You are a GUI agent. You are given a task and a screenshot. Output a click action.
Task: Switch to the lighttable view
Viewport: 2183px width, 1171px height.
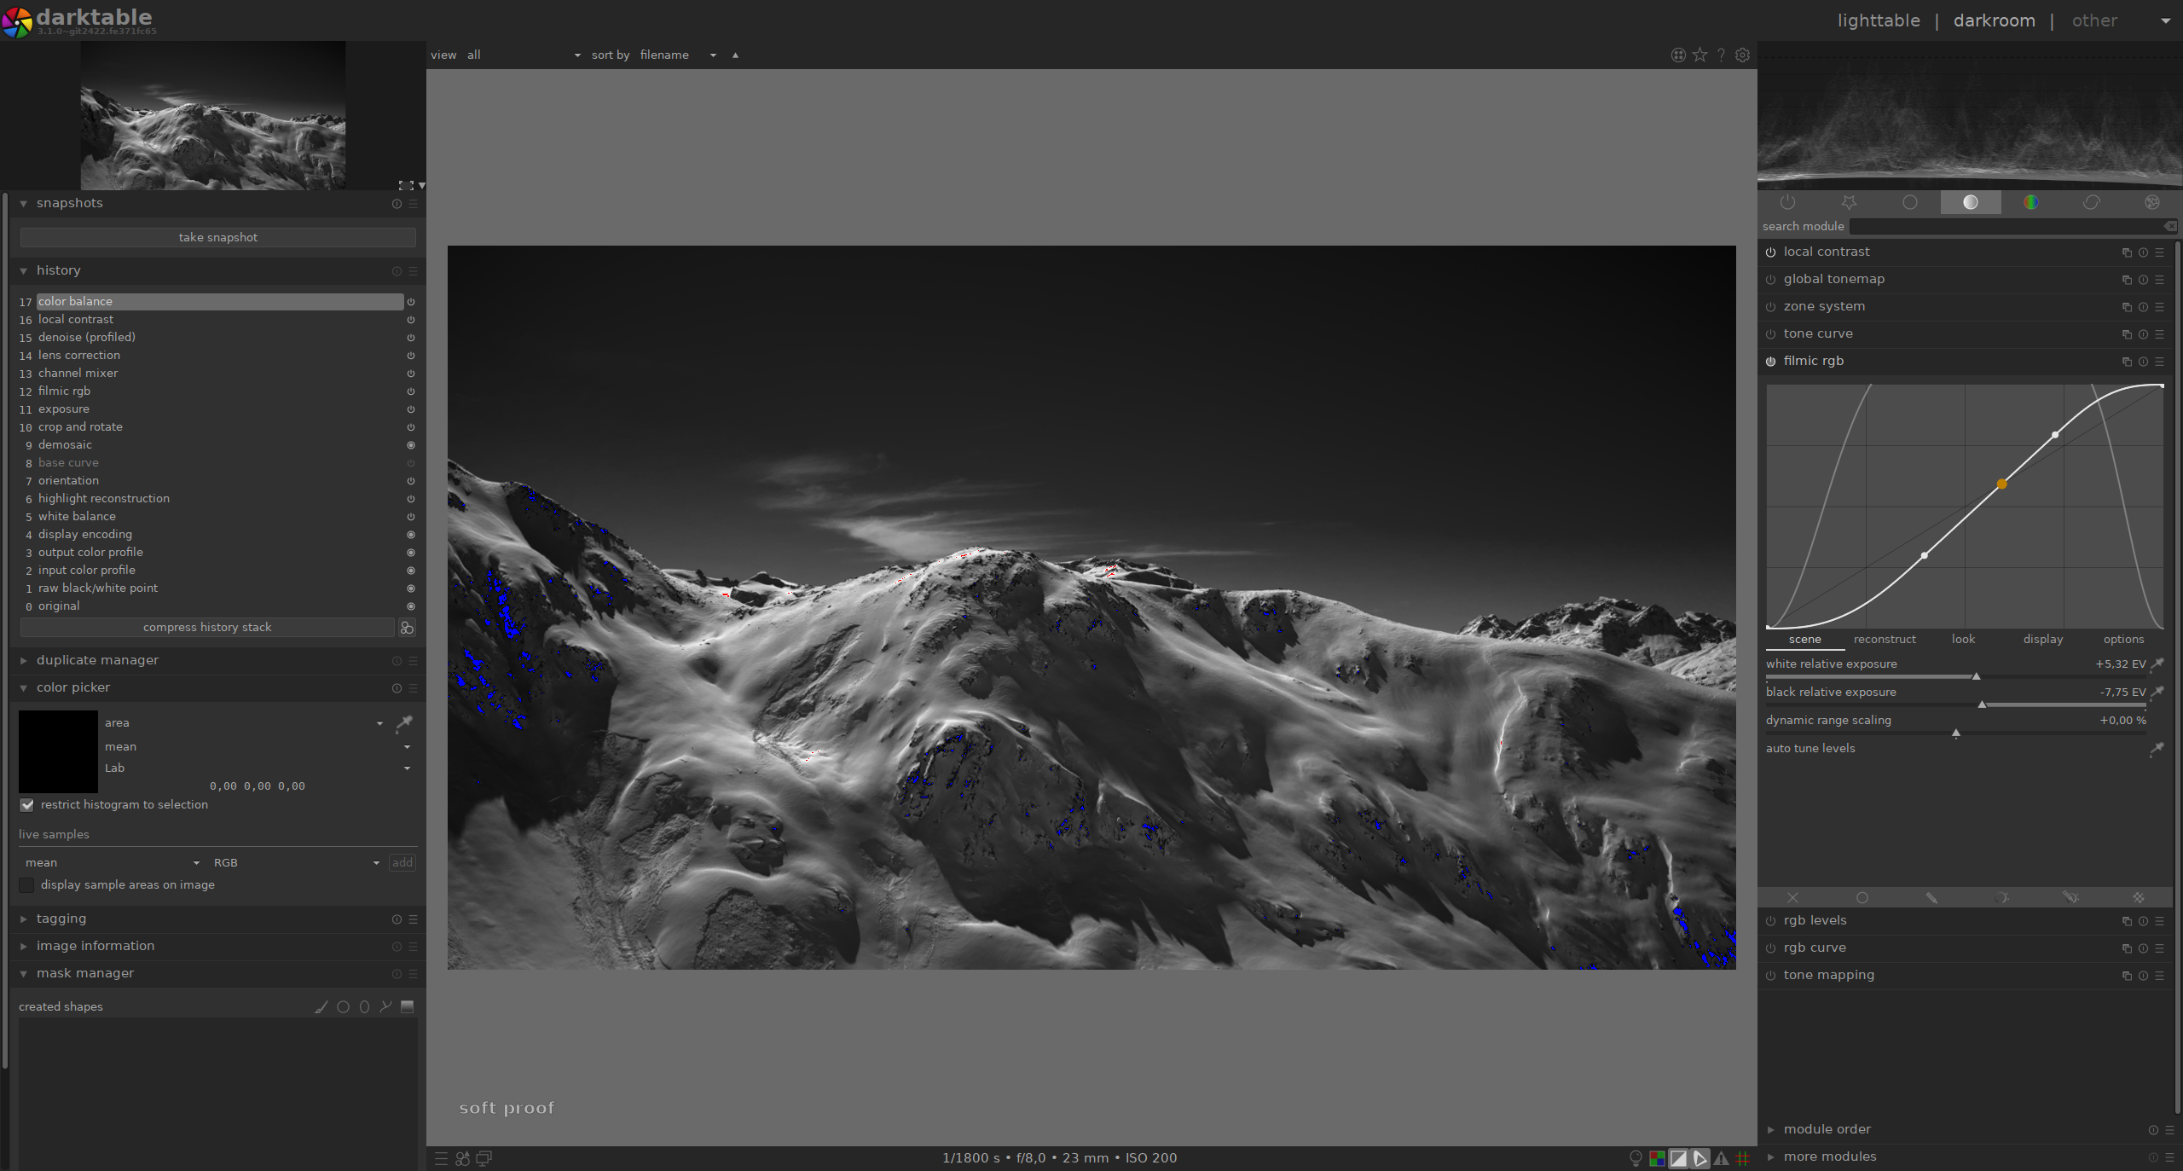point(1878,20)
